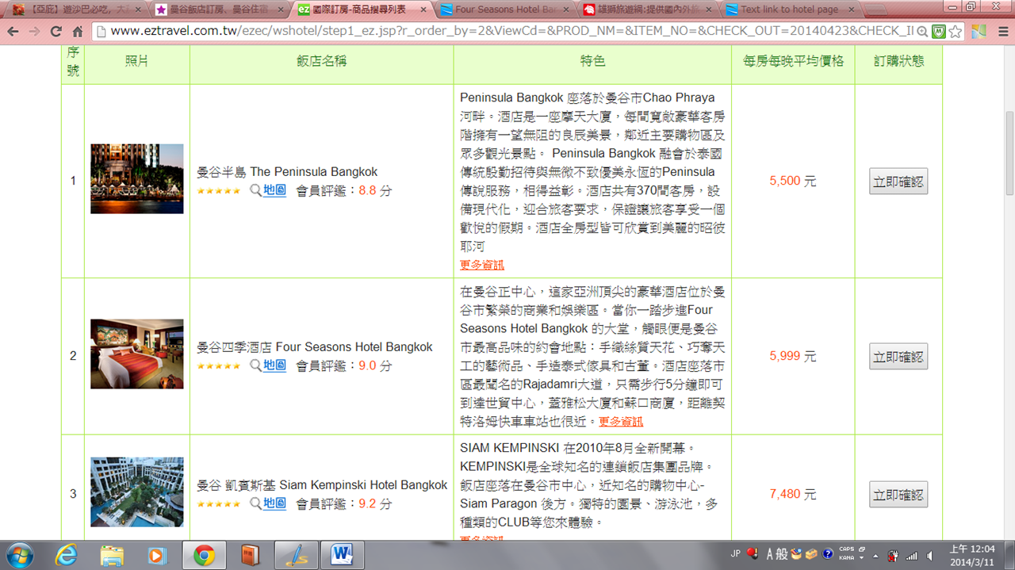Switch IME conversion mode 般
The width and height of the screenshot is (1015, 570).
782,555
